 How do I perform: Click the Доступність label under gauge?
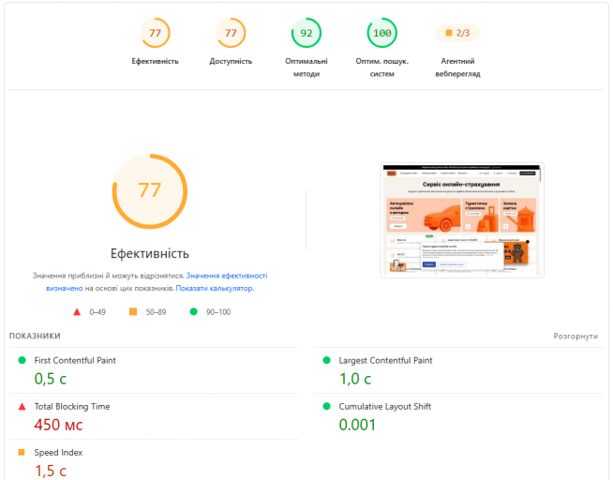(231, 61)
